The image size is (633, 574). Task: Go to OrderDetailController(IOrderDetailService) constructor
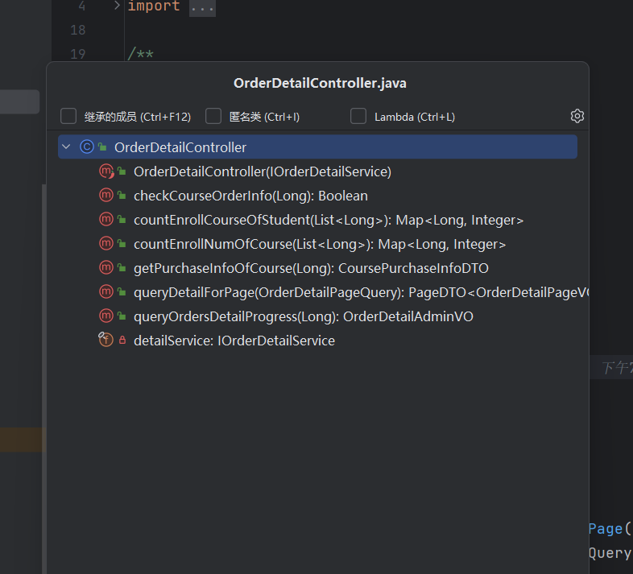pos(263,171)
